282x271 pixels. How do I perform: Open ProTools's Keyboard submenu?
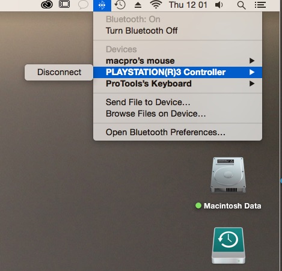[177, 84]
